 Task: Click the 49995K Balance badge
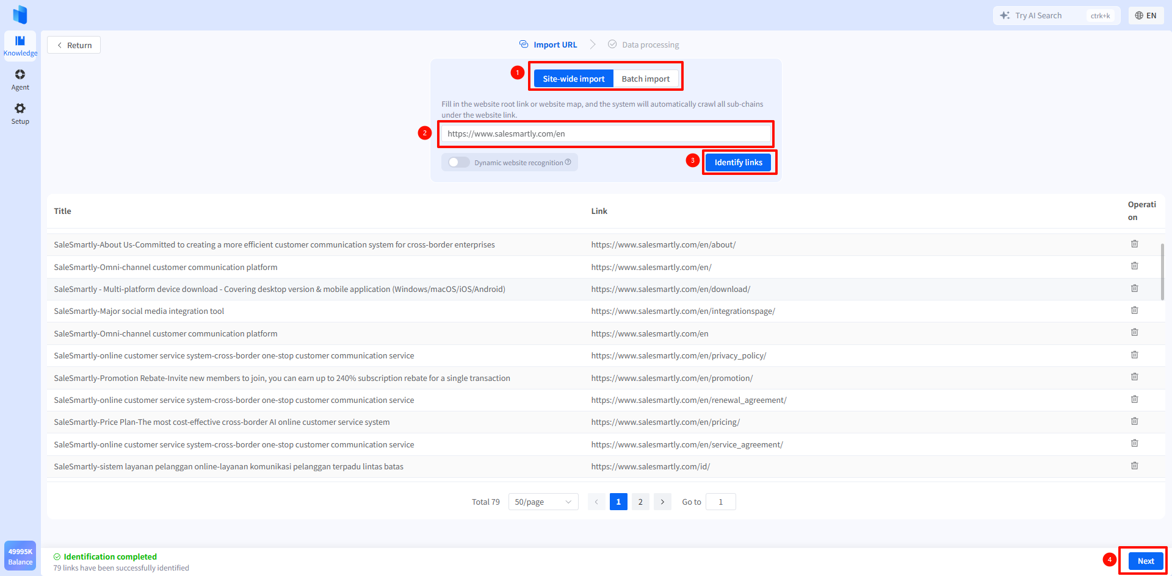[20, 556]
